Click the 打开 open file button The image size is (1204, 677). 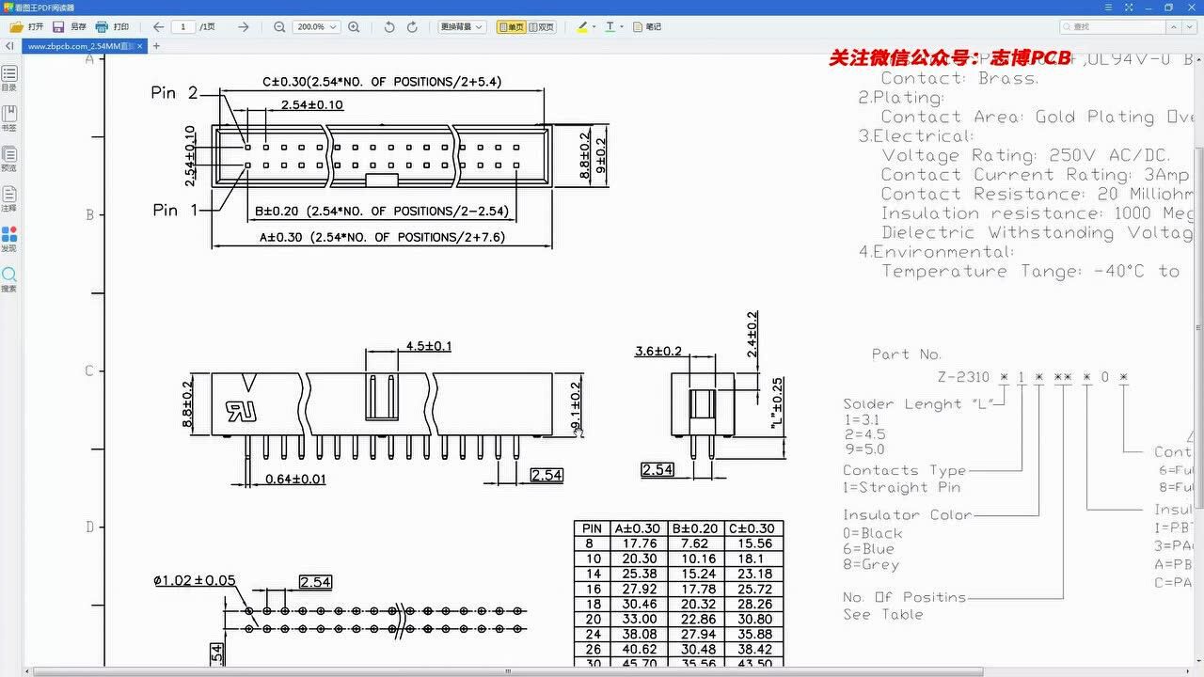pos(28,26)
